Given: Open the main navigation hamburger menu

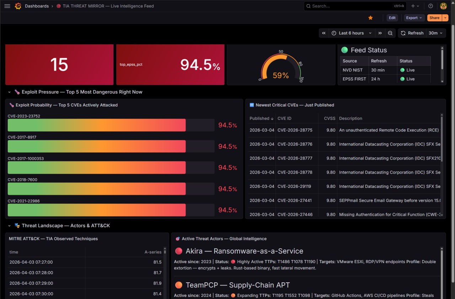Looking at the screenshot, I should click(7, 6).
